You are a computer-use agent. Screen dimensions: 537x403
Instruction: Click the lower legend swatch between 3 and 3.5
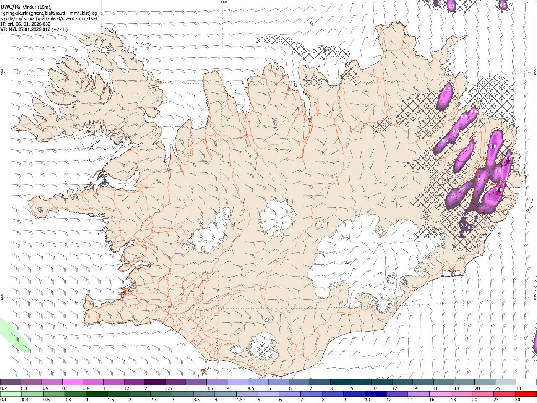point(182,394)
